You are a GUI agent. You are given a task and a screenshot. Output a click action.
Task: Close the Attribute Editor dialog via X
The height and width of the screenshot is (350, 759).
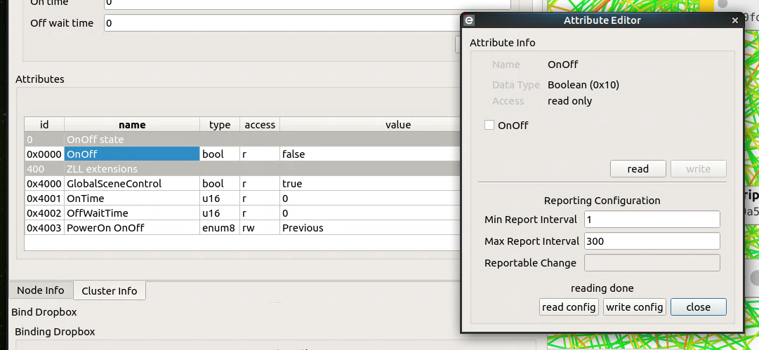click(x=735, y=20)
